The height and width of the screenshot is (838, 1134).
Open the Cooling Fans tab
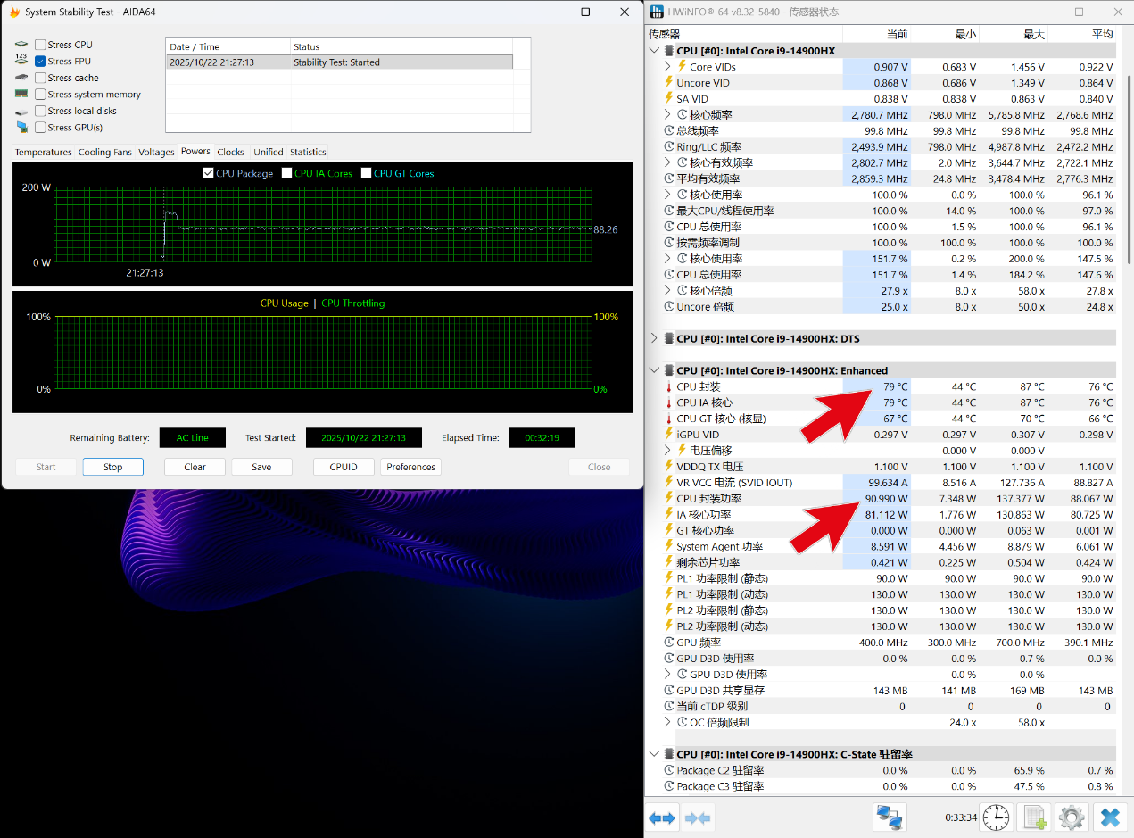click(104, 152)
